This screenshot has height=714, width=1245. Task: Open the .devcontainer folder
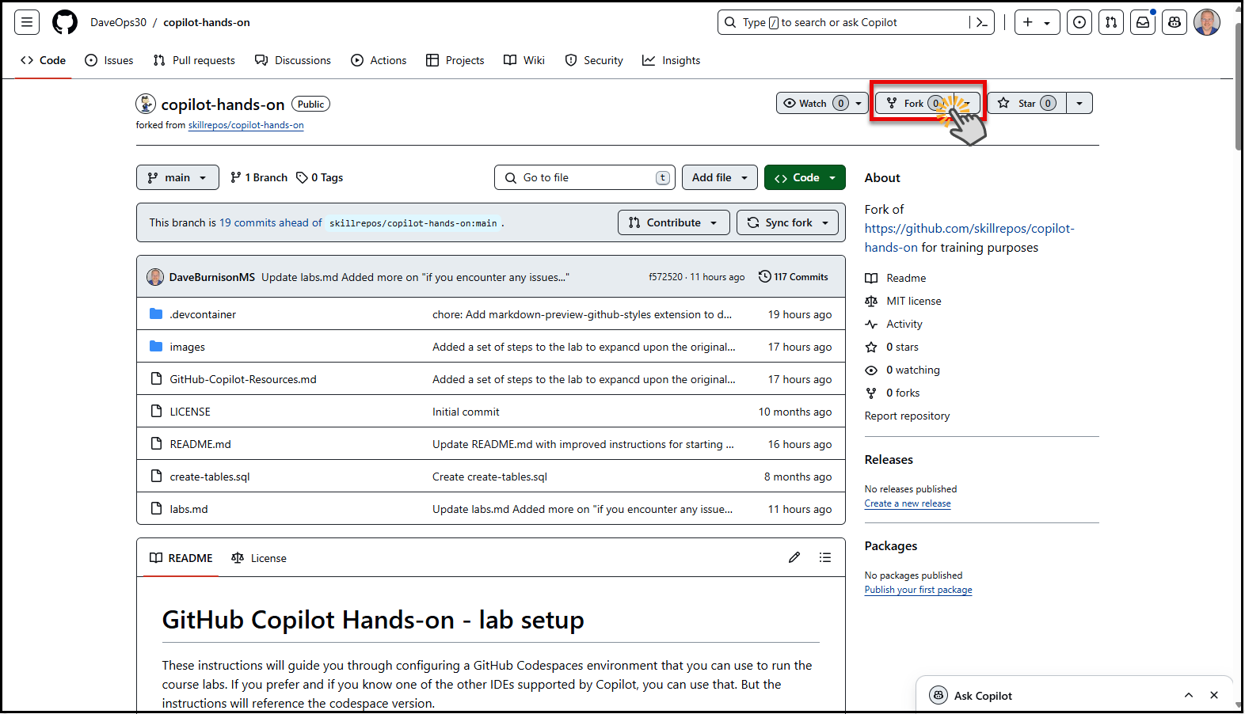[x=203, y=314]
